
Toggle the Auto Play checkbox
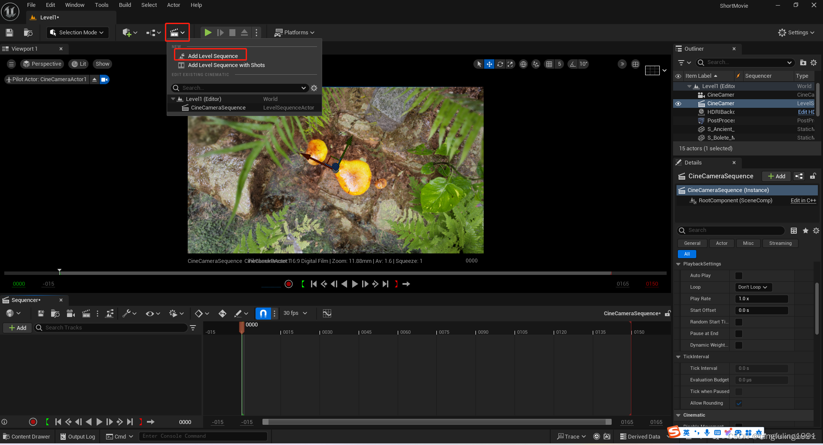click(739, 276)
